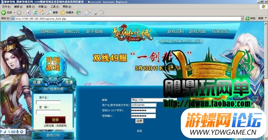The width and height of the screenshot is (268, 140).
Task: Open the Mail button dropdown arrow
Action: click(x=90, y=13)
